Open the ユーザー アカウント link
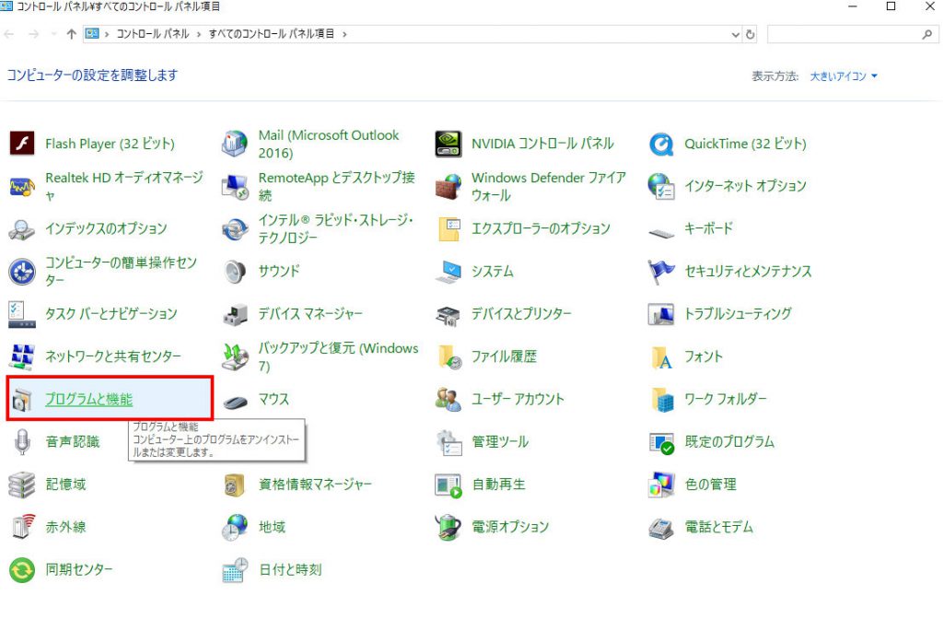Screen dimensions: 943x618 pos(518,399)
